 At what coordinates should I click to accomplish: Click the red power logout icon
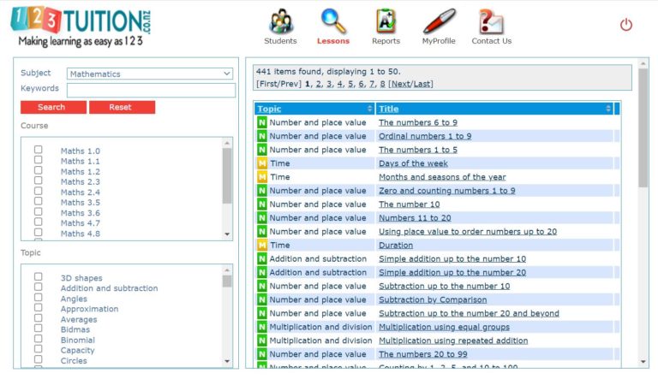tap(625, 25)
